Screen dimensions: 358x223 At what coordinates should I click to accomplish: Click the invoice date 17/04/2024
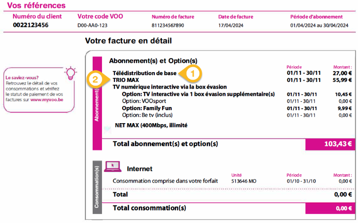tap(230, 26)
